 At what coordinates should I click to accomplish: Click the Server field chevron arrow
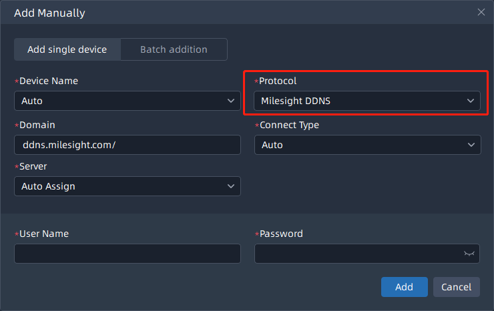pos(231,186)
